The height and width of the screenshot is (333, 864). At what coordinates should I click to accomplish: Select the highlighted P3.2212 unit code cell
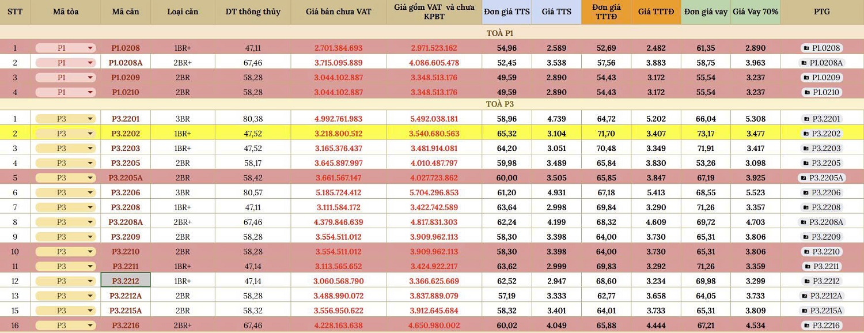pos(126,281)
